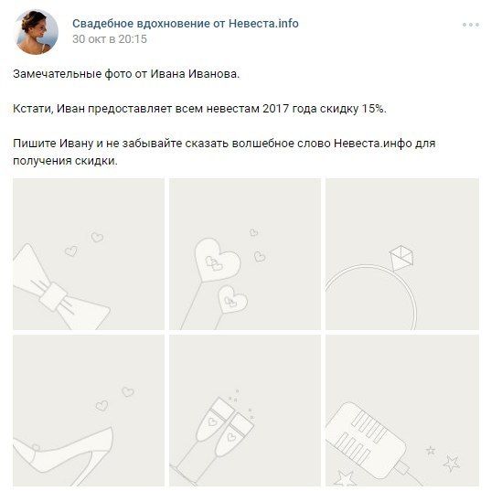491x491 pixels.
Task: Open the heart balloons image thumbnail
Action: 245,254
